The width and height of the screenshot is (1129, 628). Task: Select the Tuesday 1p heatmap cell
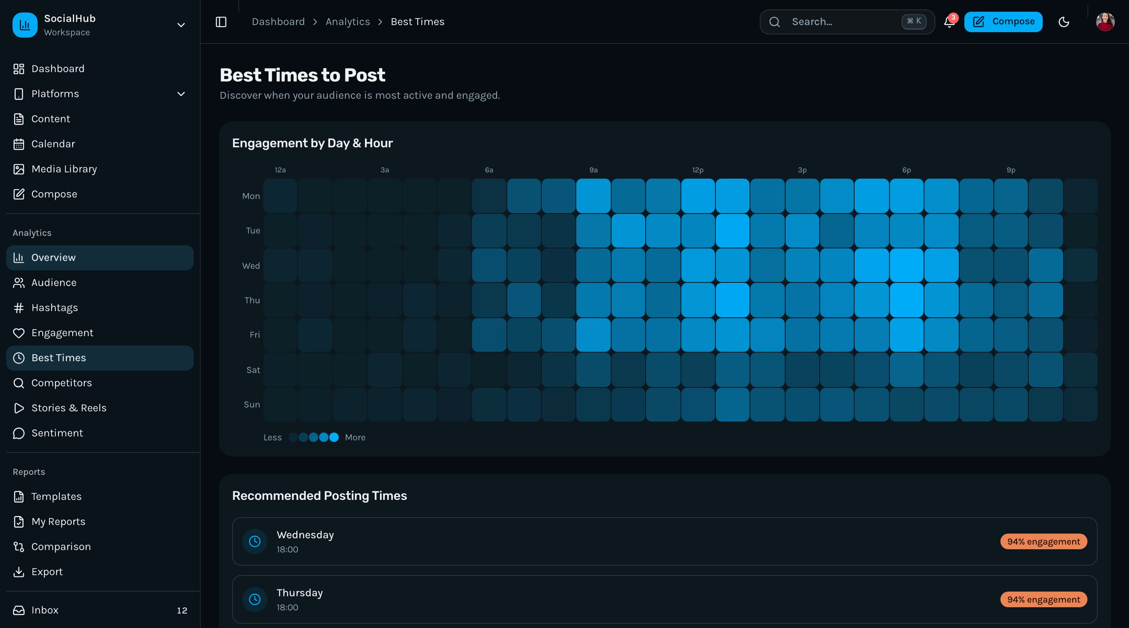tap(732, 230)
